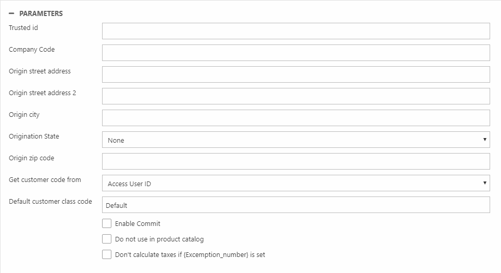Click the Origination State label
Screen dimensions: 501x273
point(34,136)
